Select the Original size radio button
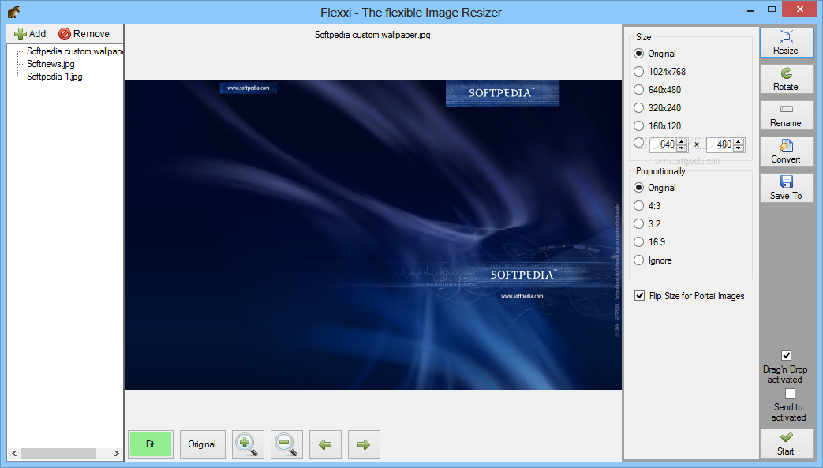 tap(639, 54)
